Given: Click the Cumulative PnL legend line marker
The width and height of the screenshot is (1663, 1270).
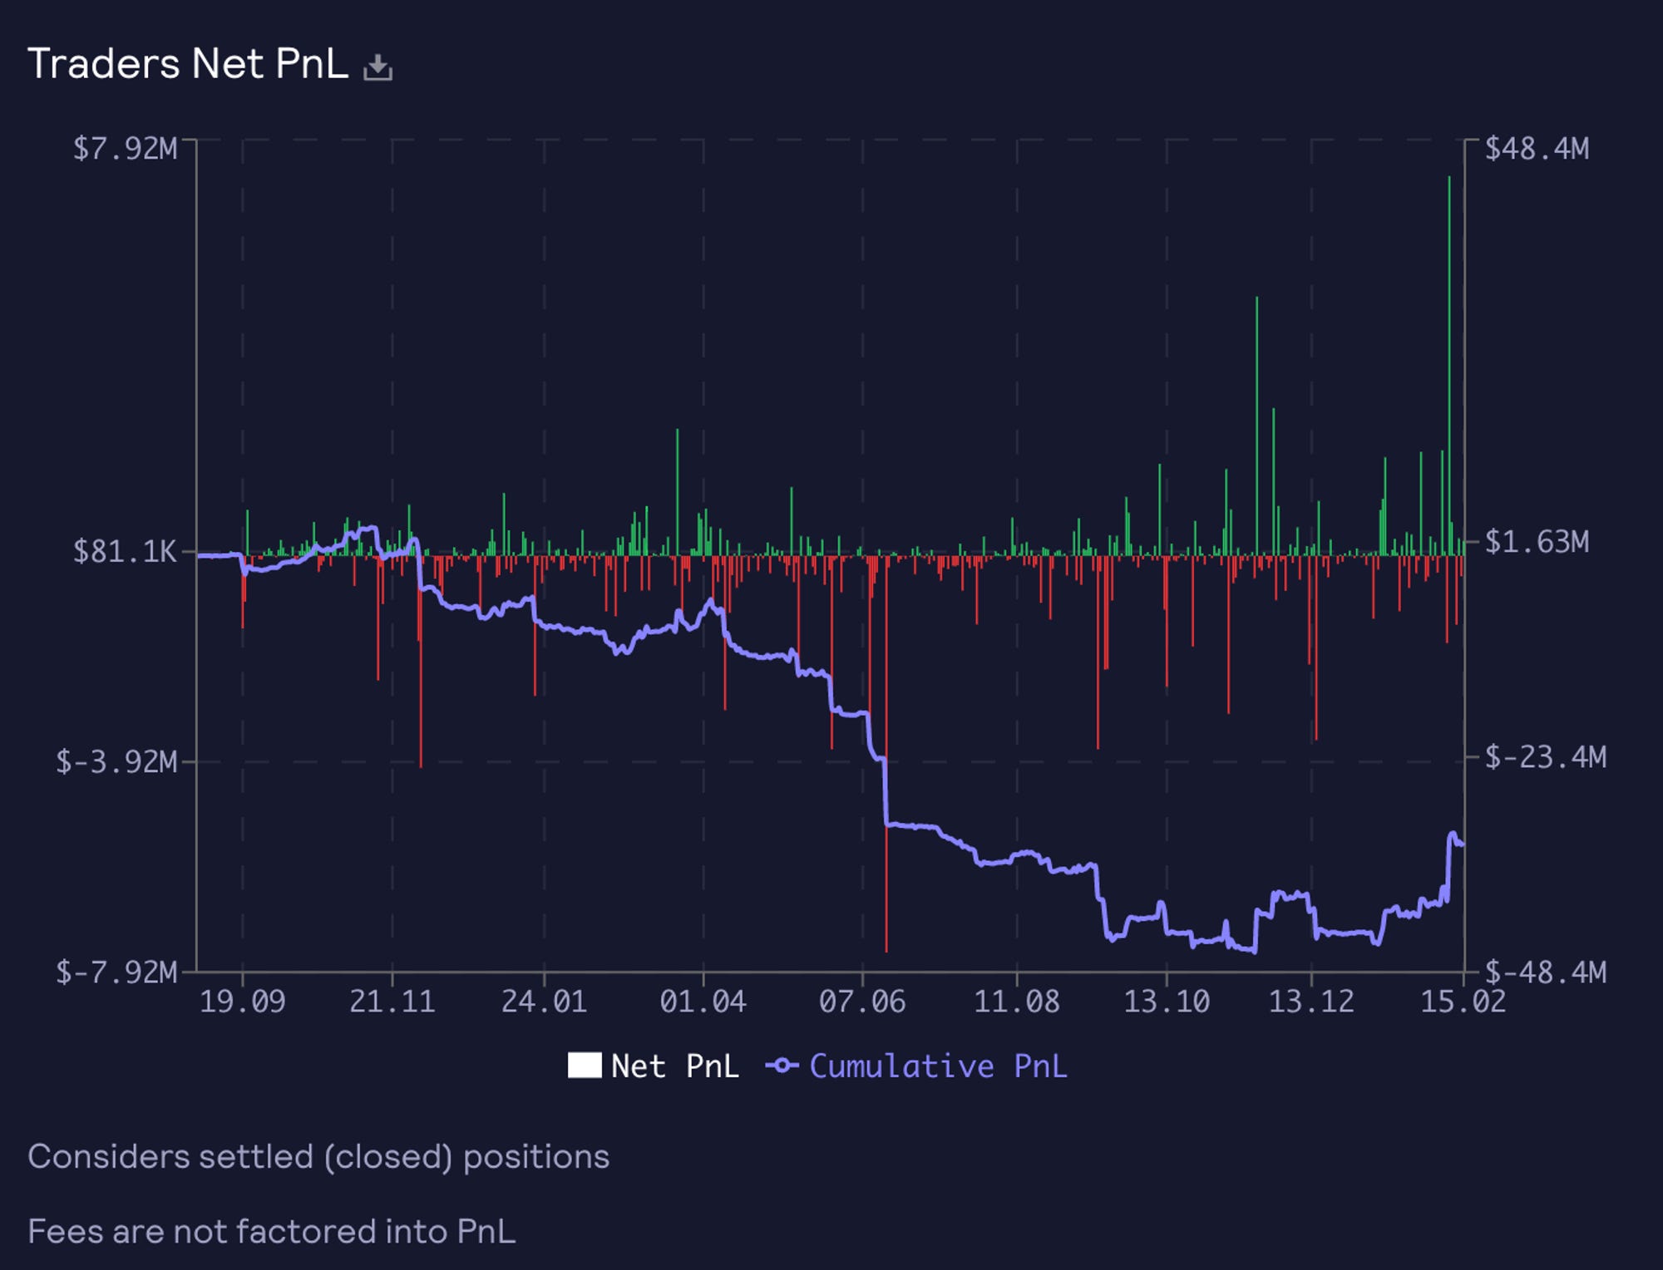Looking at the screenshot, I should coord(782,1066).
